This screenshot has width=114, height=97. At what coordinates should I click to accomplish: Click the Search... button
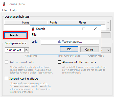pos(15,35)
